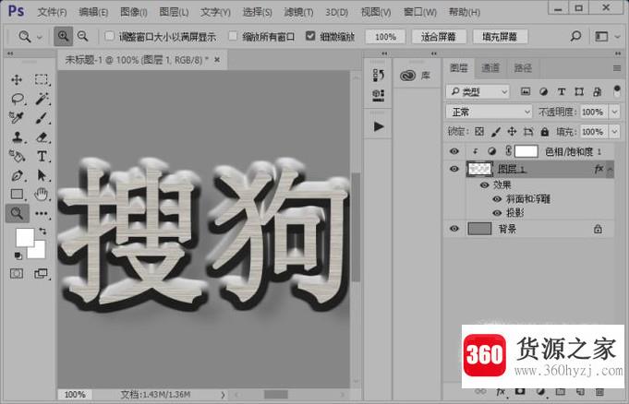Select the Clone Stamp tool
The height and width of the screenshot is (404, 629).
click(18, 137)
